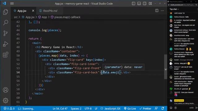Click src in the breadcrumb
This screenshot has width=198, height=111.
pos(16,17)
